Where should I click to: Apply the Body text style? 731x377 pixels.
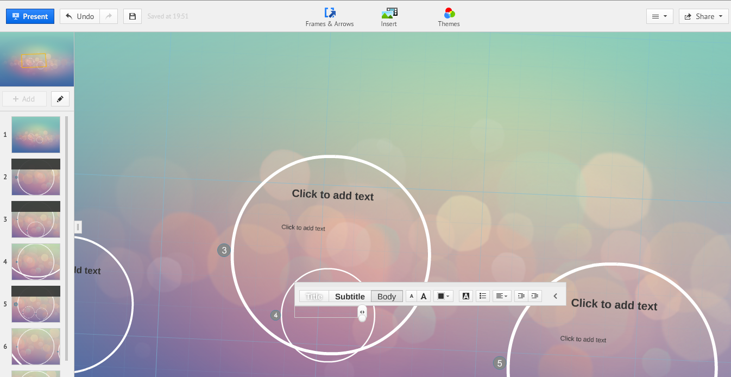pyautogui.click(x=387, y=296)
